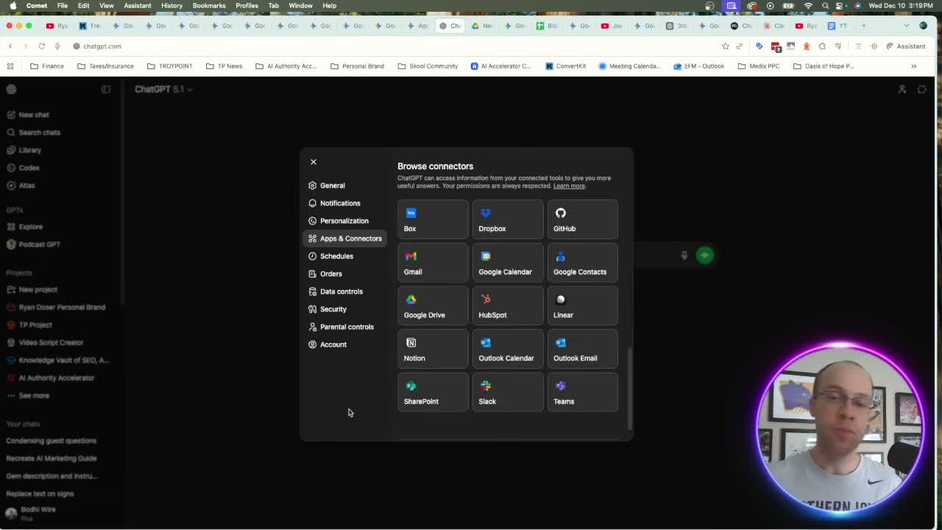
Task: Select the Google Contacts connector
Action: tap(582, 263)
